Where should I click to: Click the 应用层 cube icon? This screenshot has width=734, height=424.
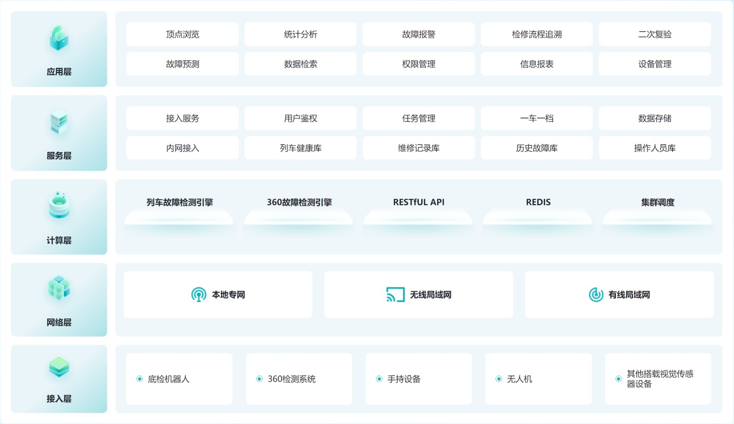coord(59,38)
